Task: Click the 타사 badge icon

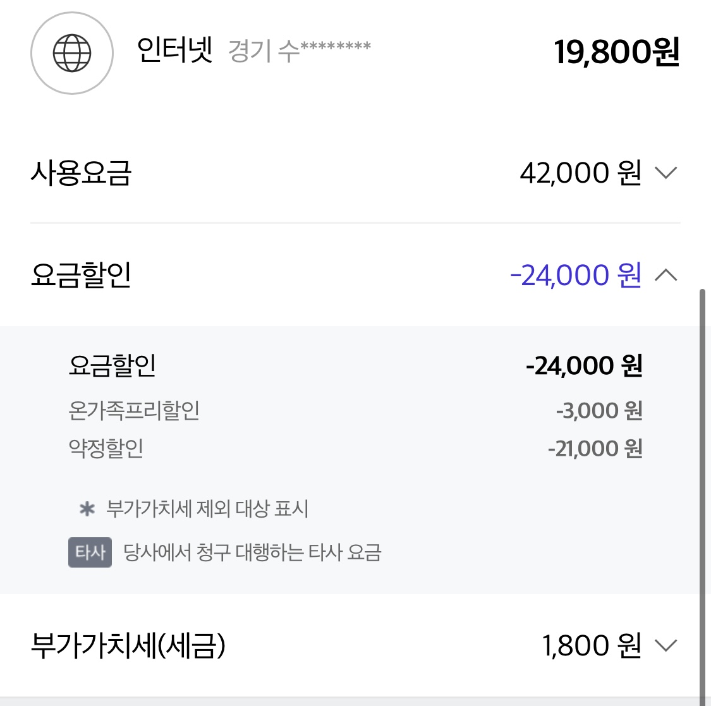Action: pyautogui.click(x=90, y=552)
